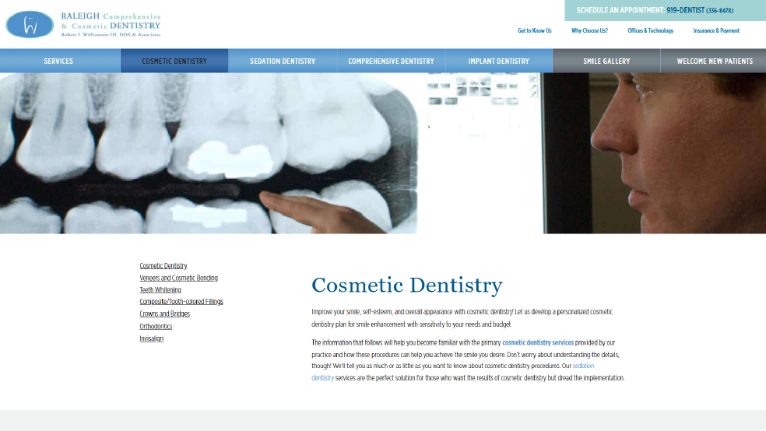The height and width of the screenshot is (431, 766).
Task: Open the Services menu item
Action: click(x=58, y=61)
